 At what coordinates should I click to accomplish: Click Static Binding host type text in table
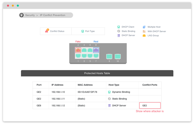(x=119, y=99)
